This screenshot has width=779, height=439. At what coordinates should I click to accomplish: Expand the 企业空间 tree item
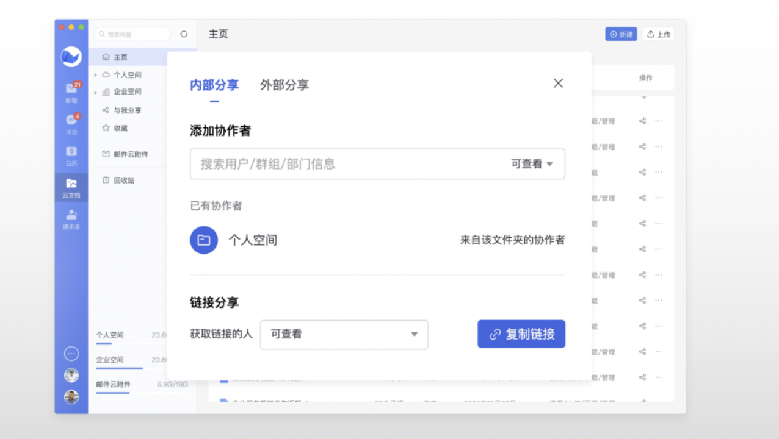coord(96,92)
